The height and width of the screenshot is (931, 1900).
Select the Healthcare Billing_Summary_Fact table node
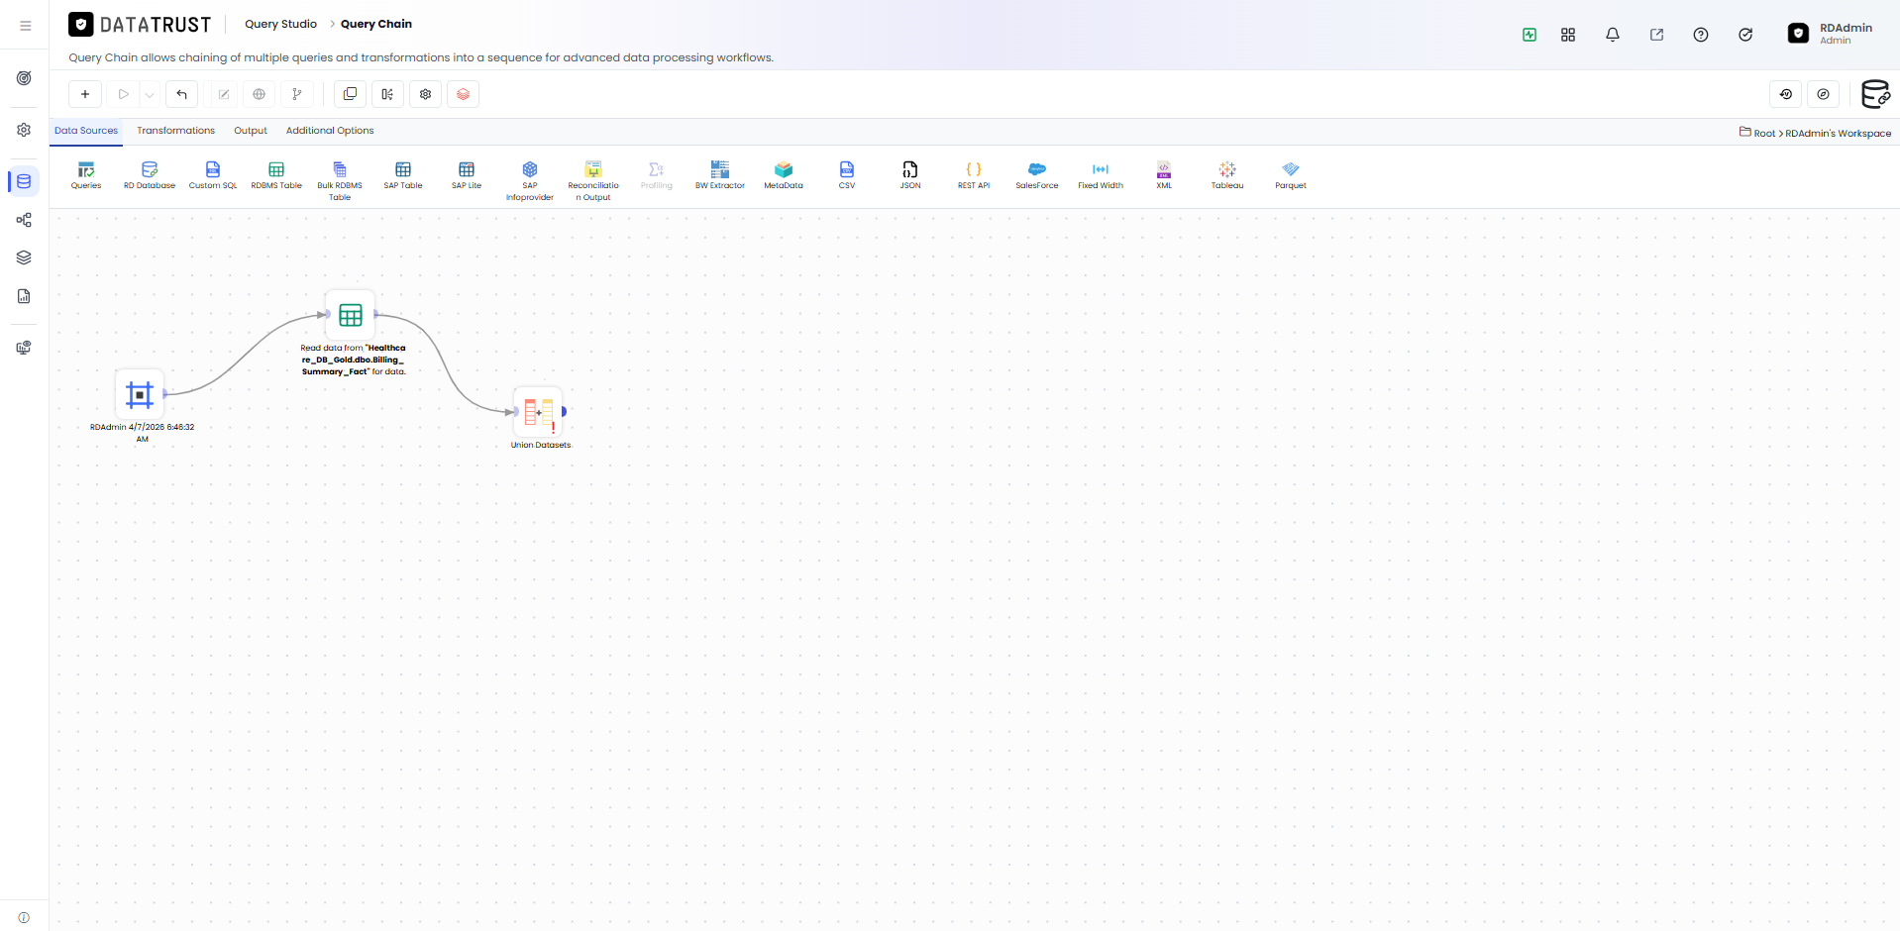coord(351,315)
